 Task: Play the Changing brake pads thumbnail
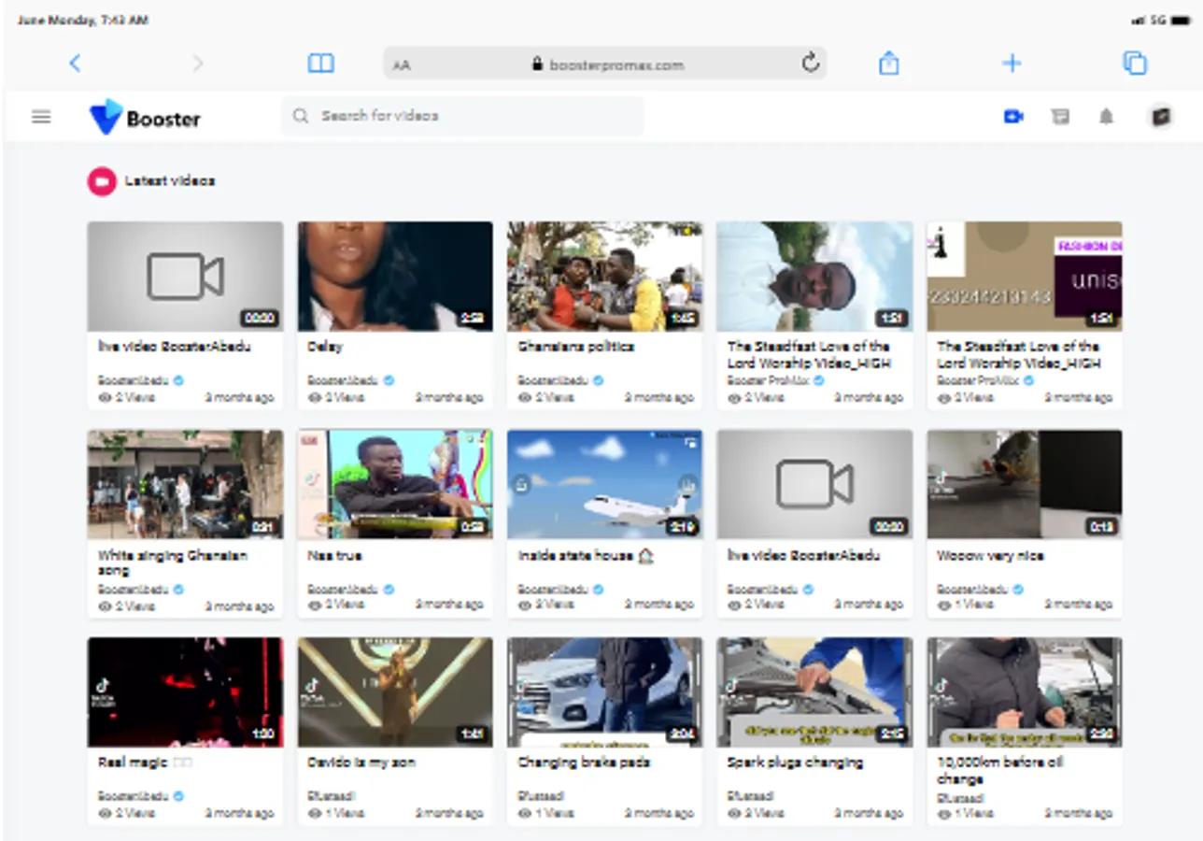coord(604,692)
